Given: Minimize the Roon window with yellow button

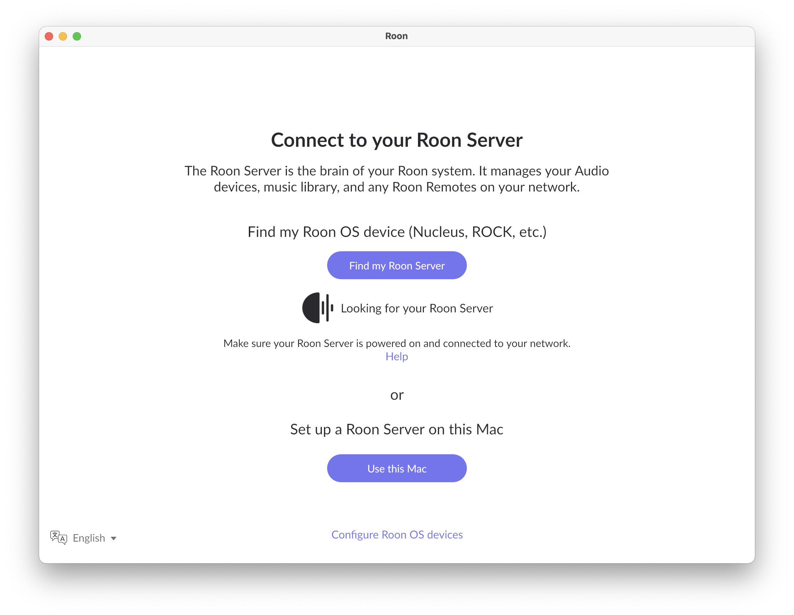Looking at the screenshot, I should pyautogui.click(x=63, y=36).
